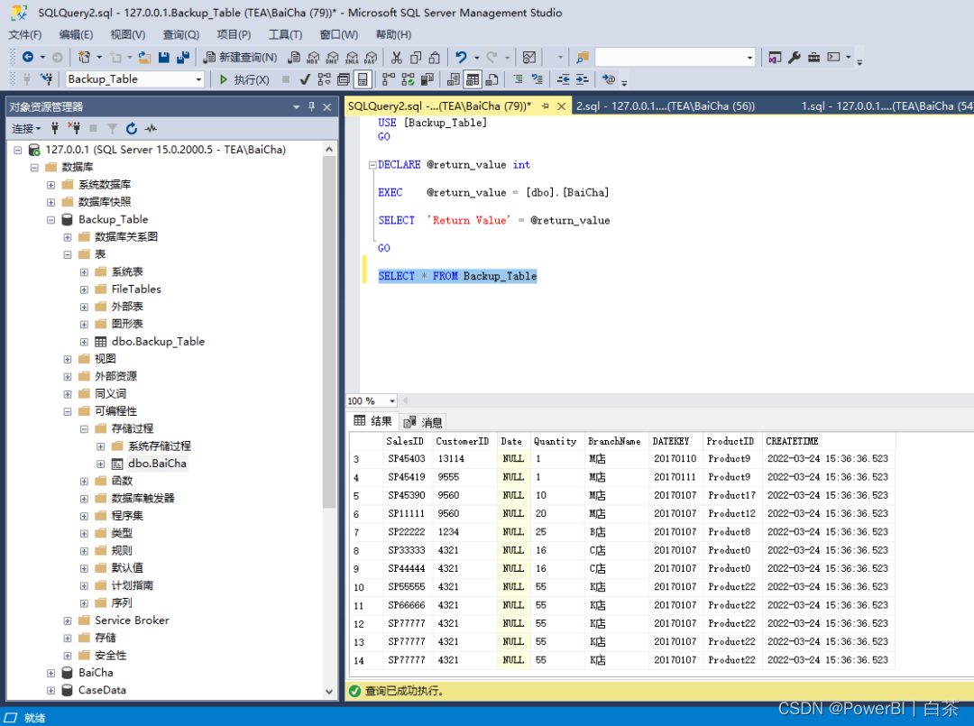Click the Undo icon
974x726 pixels.
[461, 58]
